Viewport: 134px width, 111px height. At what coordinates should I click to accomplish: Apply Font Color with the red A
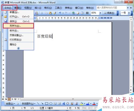coord(94,104)
